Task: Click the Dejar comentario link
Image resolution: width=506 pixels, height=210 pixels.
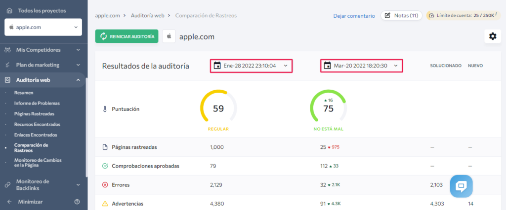Action: [x=354, y=16]
